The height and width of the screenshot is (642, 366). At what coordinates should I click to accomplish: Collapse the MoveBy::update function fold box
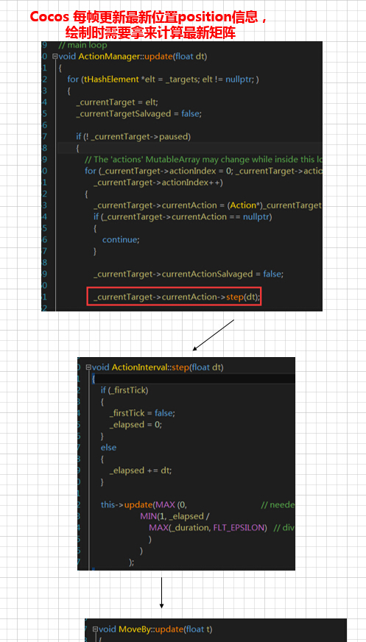pyautogui.click(x=95, y=629)
